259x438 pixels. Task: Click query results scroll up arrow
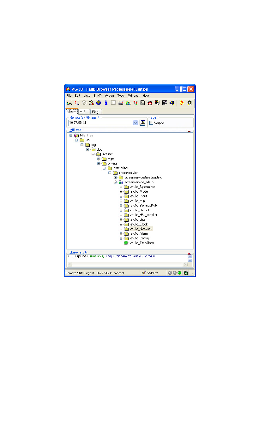coord(190,257)
